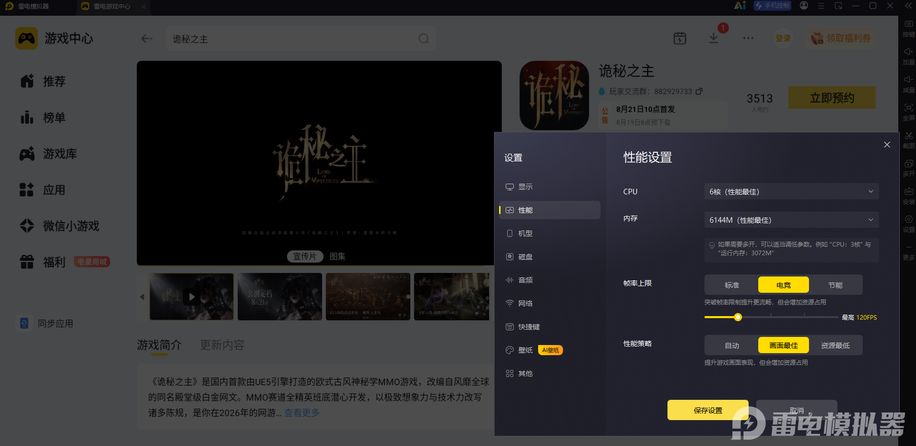Open the 按键 keymapping tool in right sidebar

click(x=908, y=28)
